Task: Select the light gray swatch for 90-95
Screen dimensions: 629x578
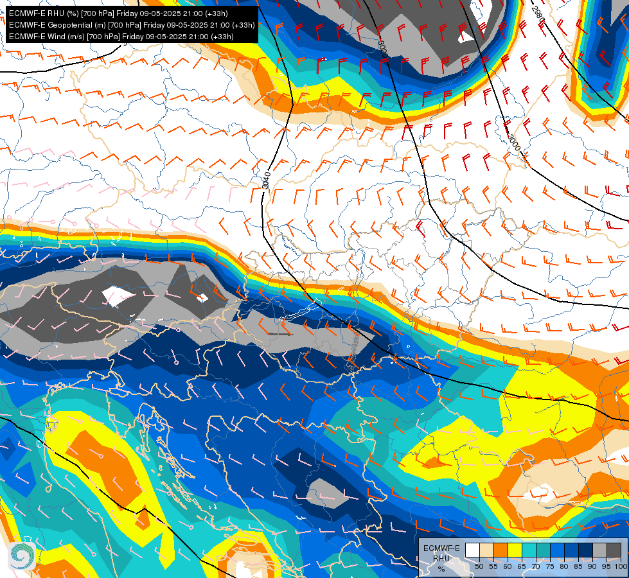Action: click(599, 550)
